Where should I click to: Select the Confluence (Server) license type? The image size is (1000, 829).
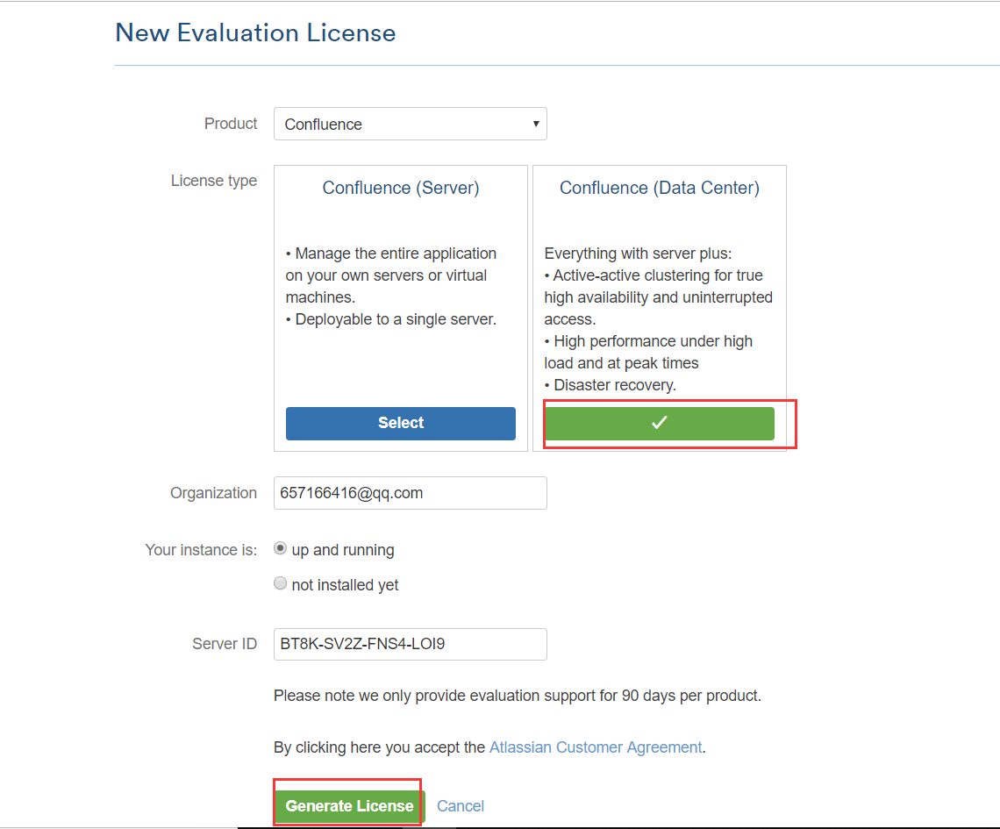pos(401,424)
